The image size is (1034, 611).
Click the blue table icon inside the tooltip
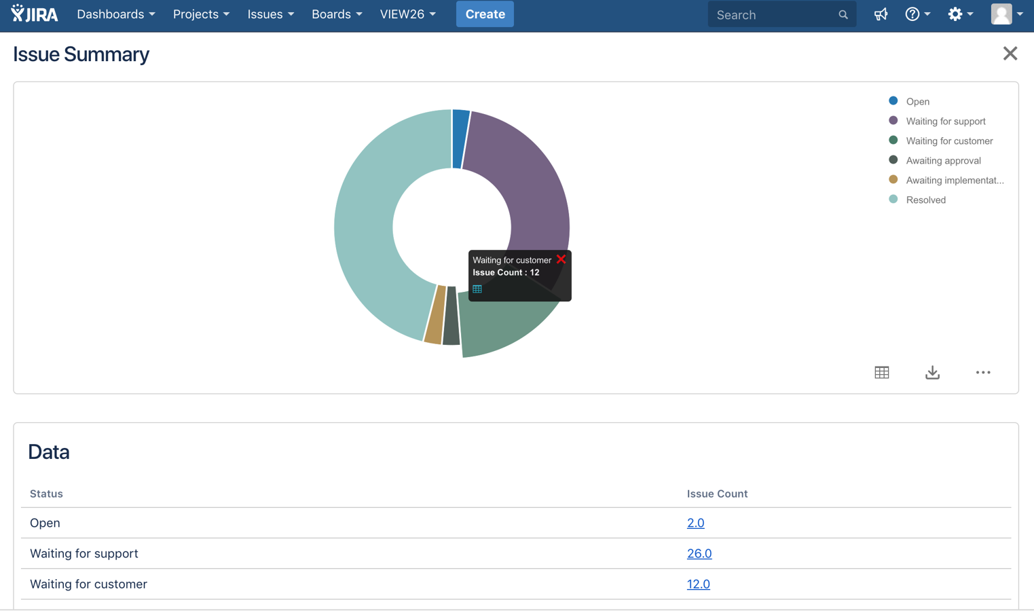[477, 289]
